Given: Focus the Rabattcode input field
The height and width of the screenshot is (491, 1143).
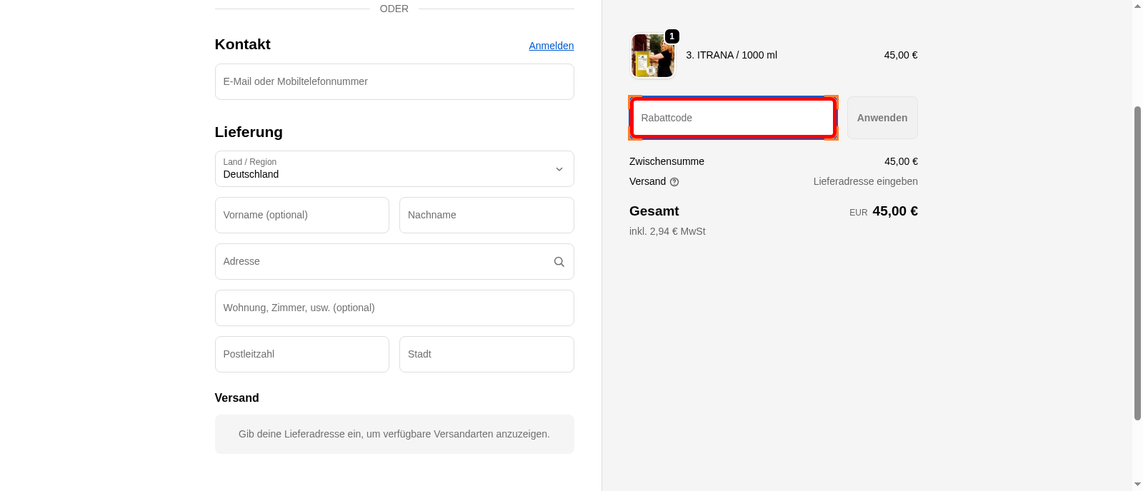Looking at the screenshot, I should point(733,118).
